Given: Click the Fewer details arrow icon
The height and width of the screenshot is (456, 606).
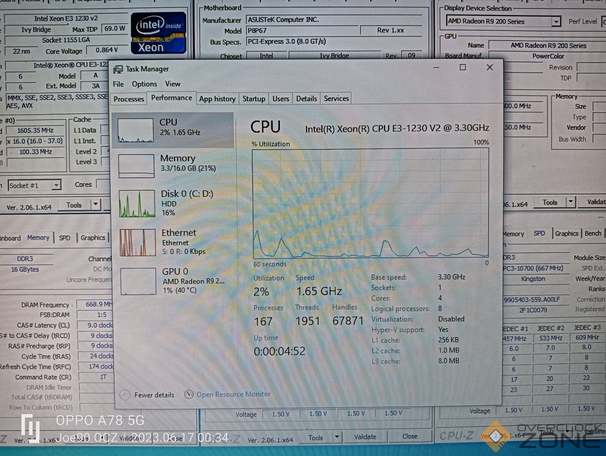Looking at the screenshot, I should tap(125, 395).
